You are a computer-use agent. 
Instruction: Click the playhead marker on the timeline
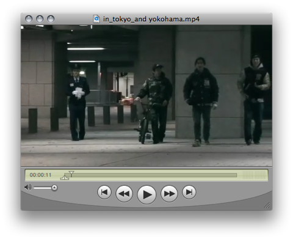pyautogui.click(x=71, y=174)
